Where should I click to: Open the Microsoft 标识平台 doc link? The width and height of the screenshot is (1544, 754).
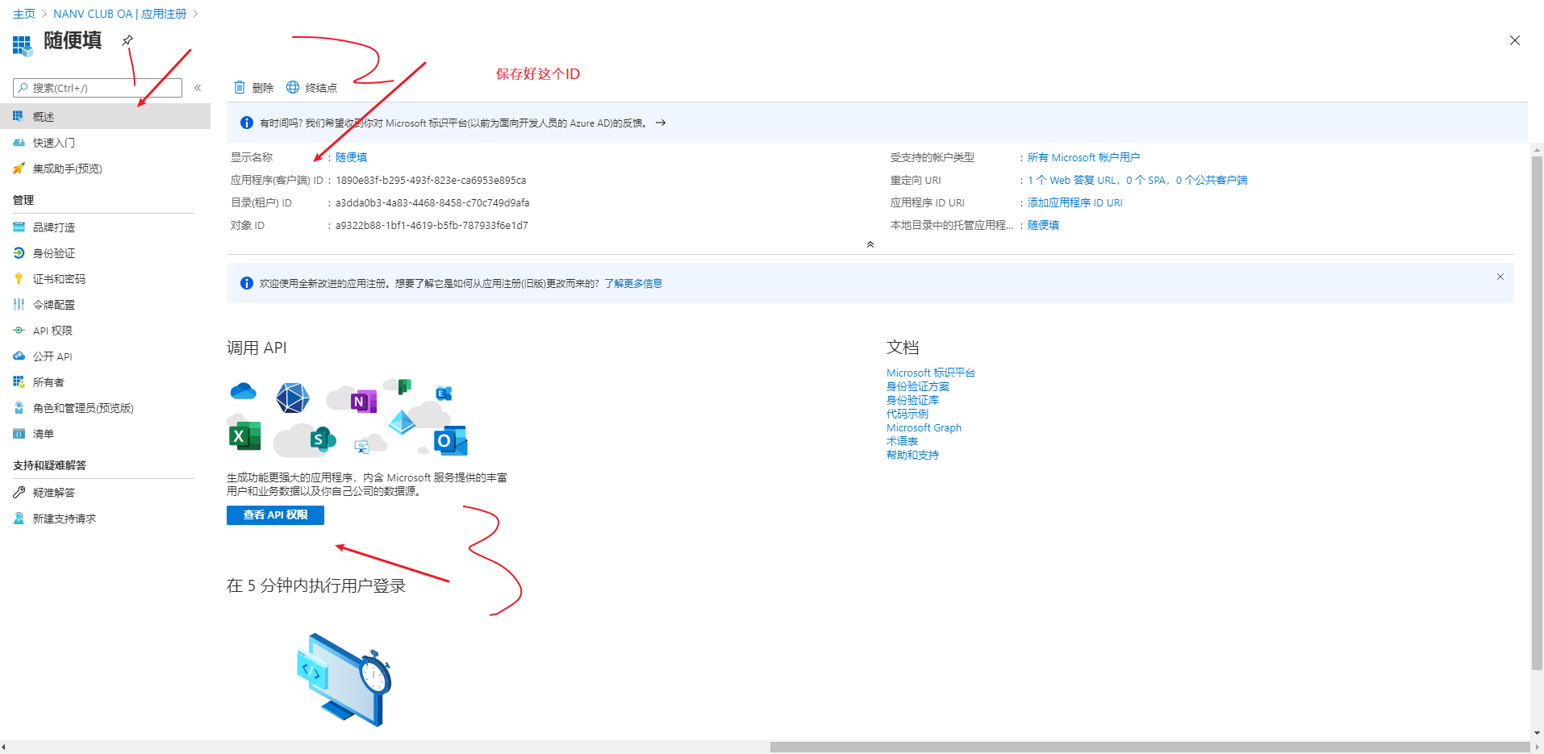point(931,373)
